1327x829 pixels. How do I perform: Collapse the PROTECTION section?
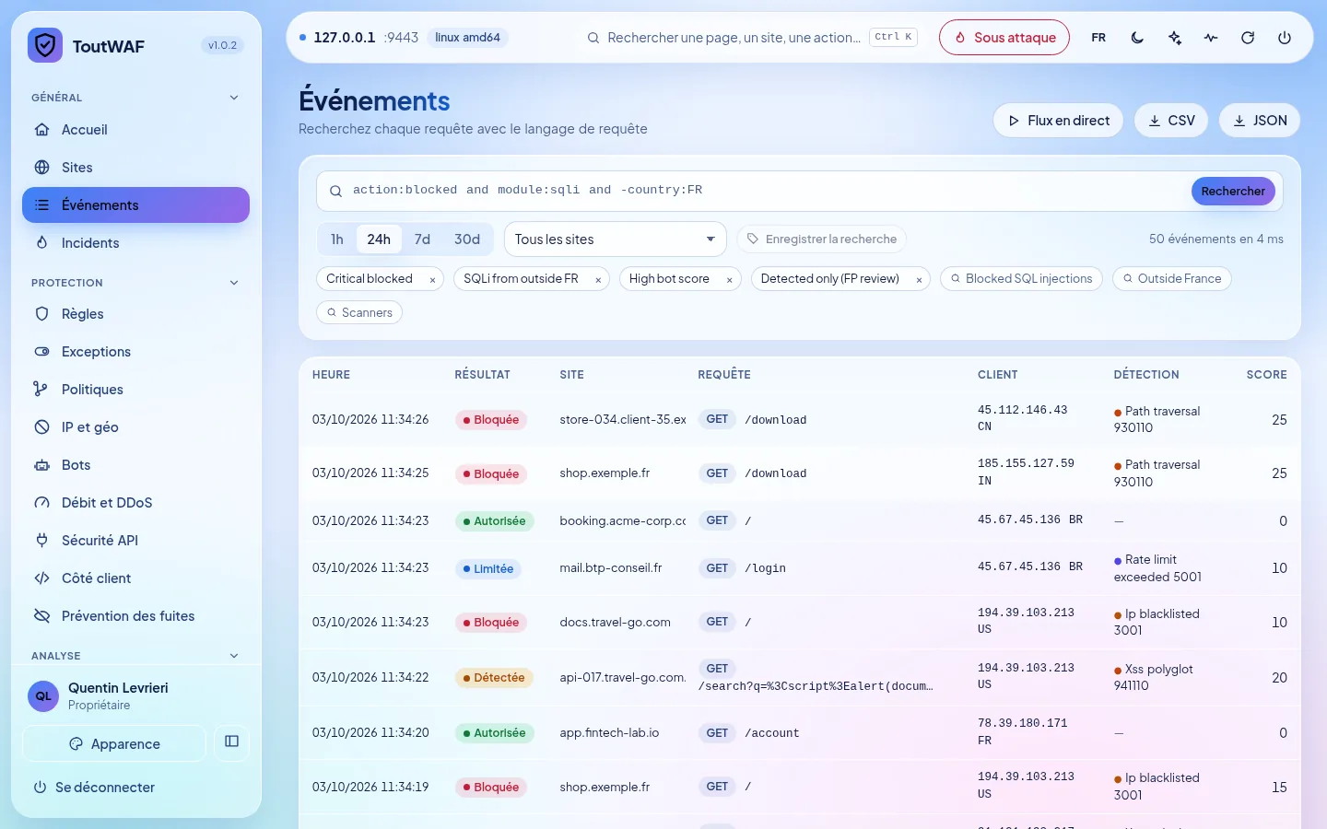point(135,283)
